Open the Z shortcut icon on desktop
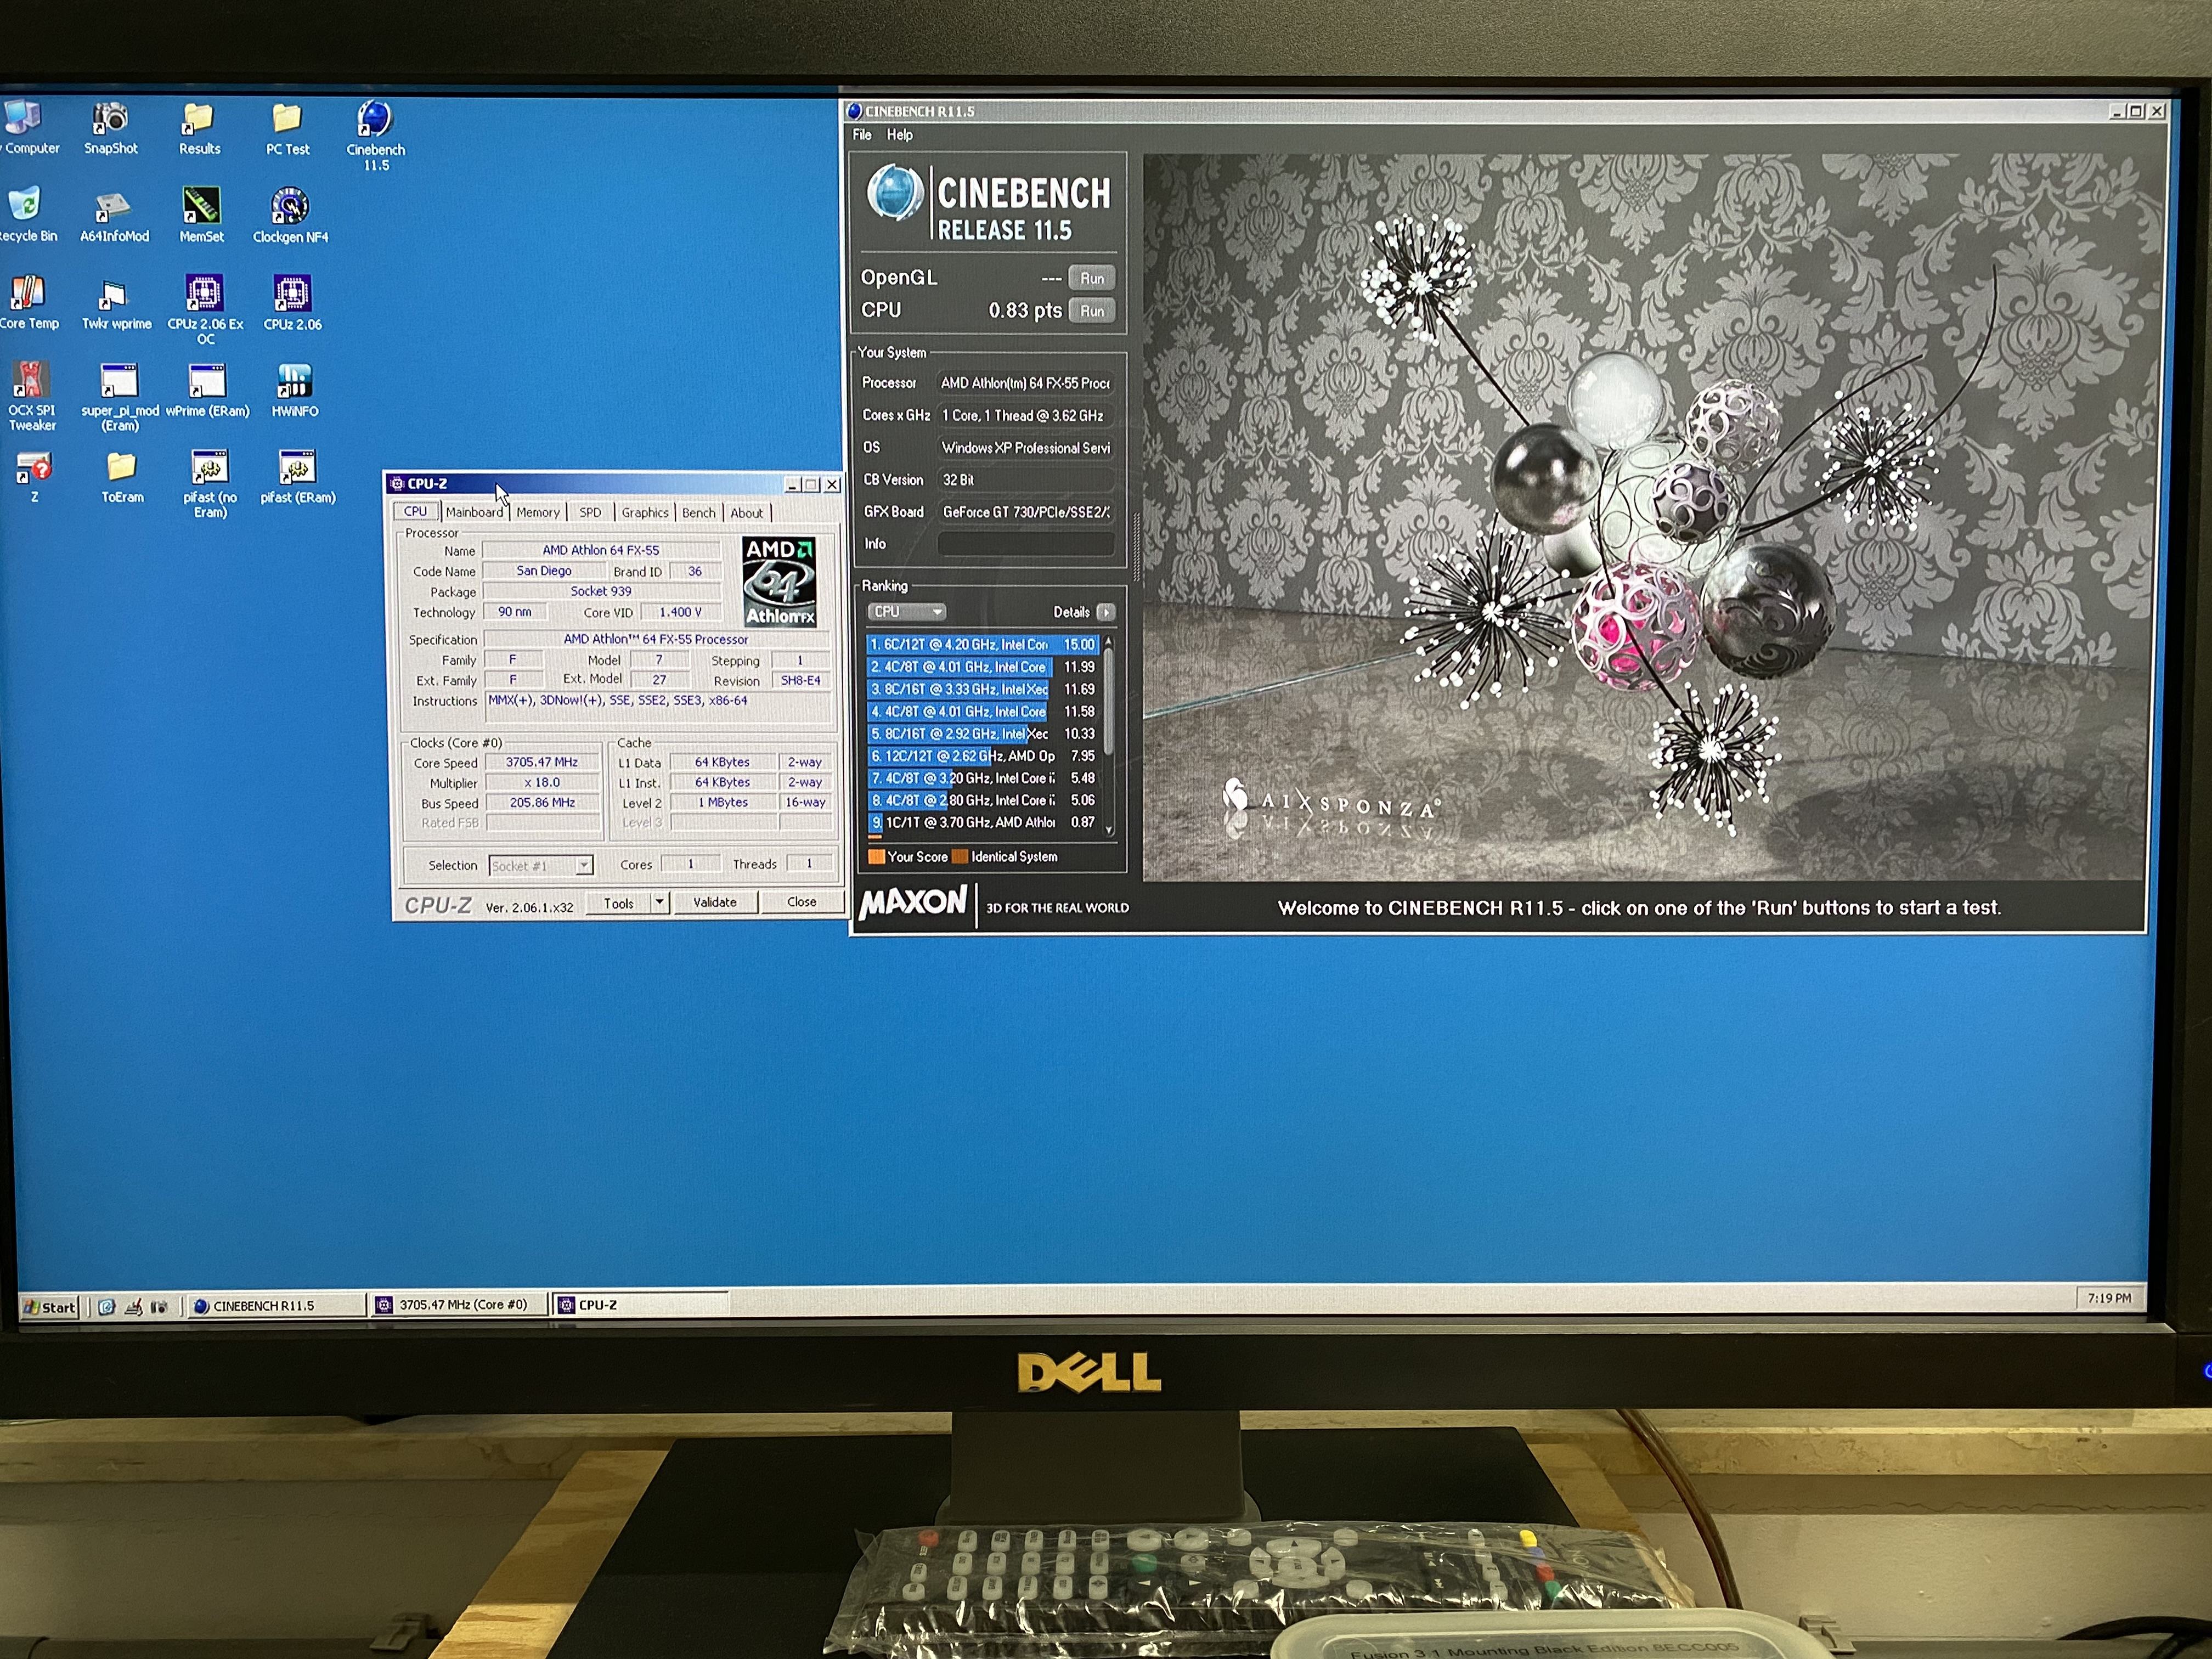2212x1659 pixels. click(x=33, y=476)
